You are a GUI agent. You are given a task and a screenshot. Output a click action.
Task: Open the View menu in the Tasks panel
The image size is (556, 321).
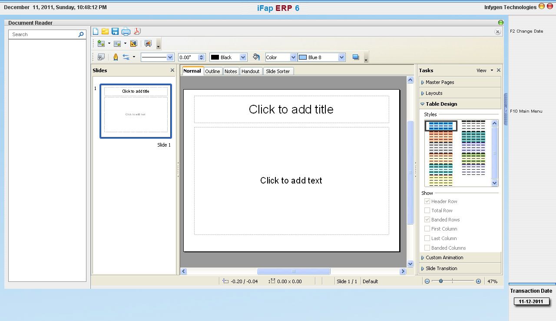pos(484,70)
